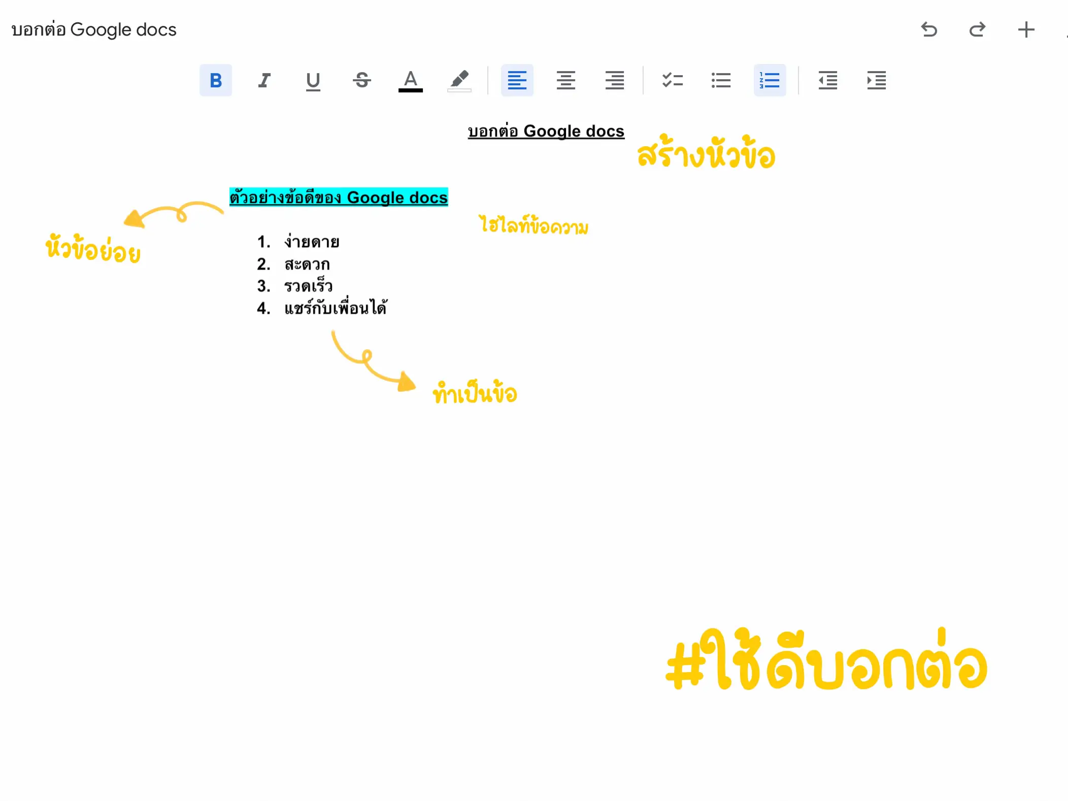This screenshot has height=801, width=1068.
Task: Toggle bulleted list formatting
Action: (x=721, y=80)
